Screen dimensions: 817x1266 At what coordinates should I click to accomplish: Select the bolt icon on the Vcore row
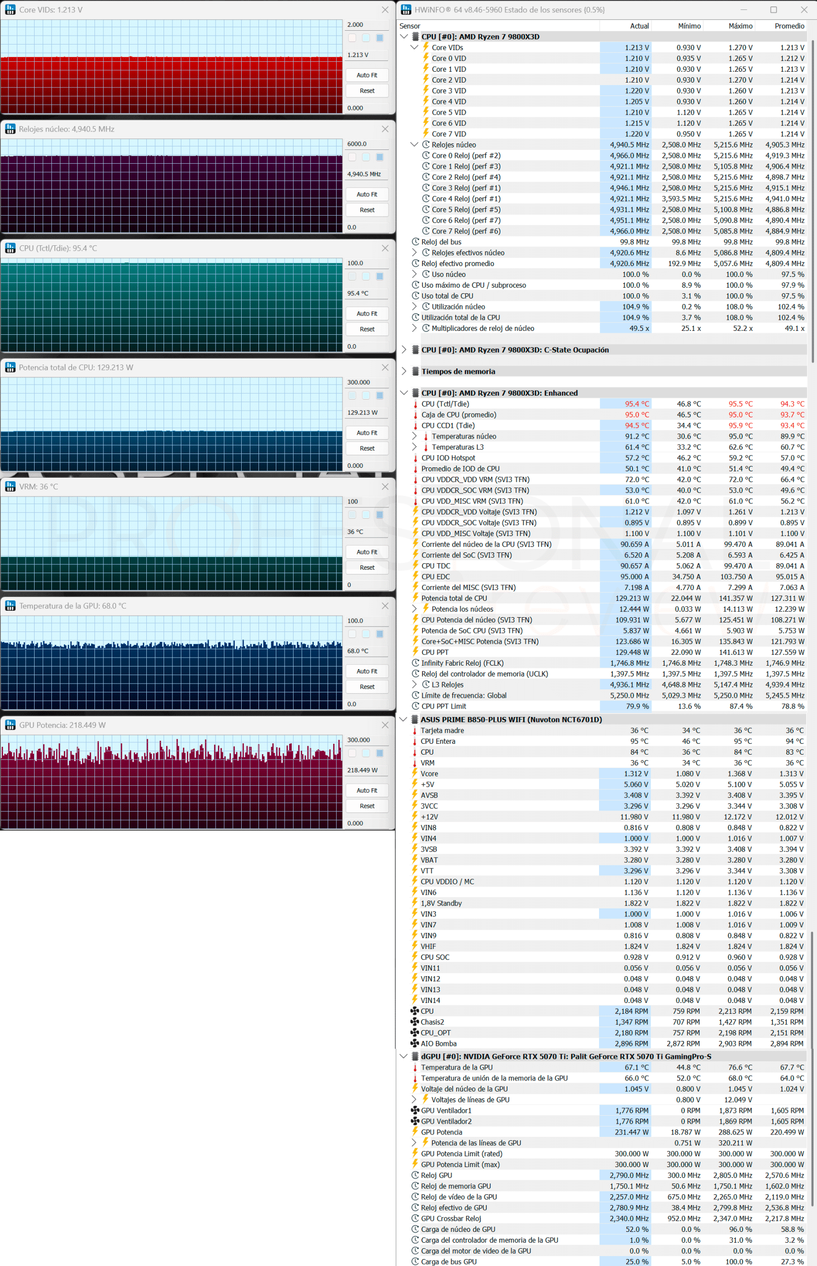(415, 773)
